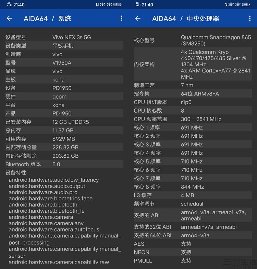Image resolution: width=257 pixels, height=269 pixels.
Task: Open the overflow menu on the 中央处理器 screen
Action: click(x=250, y=18)
